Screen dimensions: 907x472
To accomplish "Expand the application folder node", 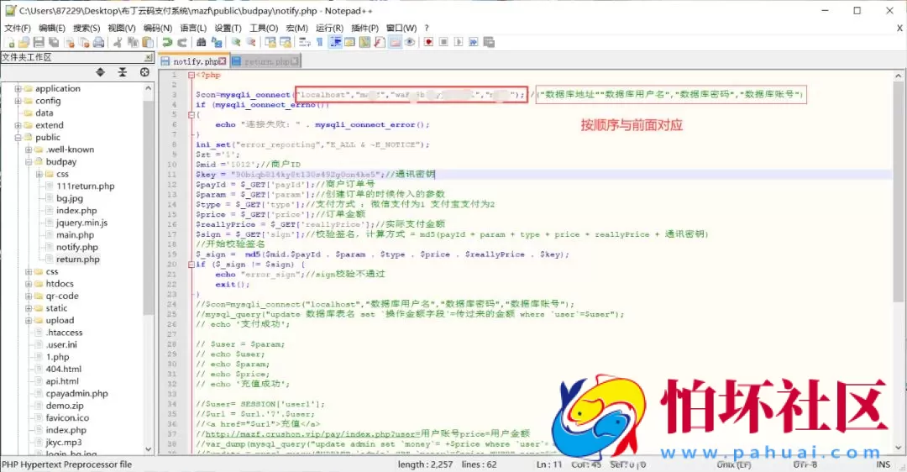I will pyautogui.click(x=18, y=88).
